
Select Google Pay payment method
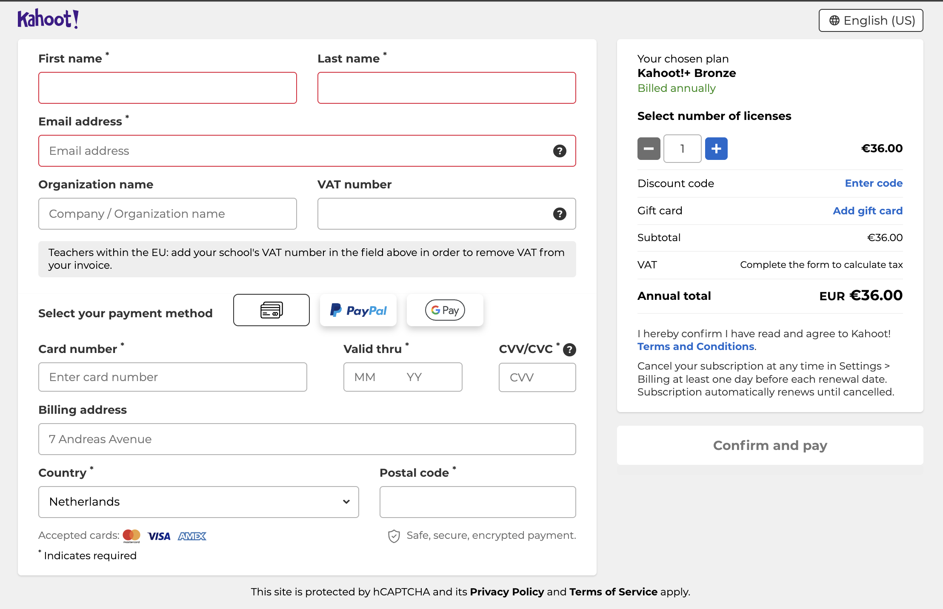[445, 310]
